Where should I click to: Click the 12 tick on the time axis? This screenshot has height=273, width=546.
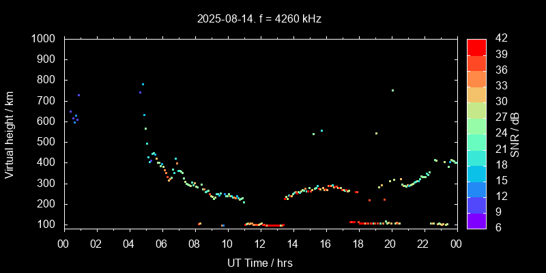(260, 243)
